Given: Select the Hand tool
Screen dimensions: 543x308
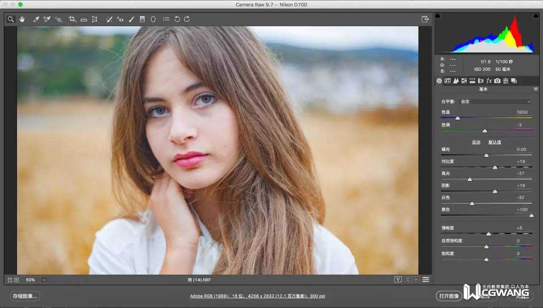Looking at the screenshot, I should point(22,19).
